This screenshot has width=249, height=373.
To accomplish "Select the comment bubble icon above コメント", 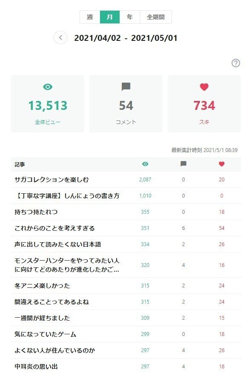I will (126, 86).
